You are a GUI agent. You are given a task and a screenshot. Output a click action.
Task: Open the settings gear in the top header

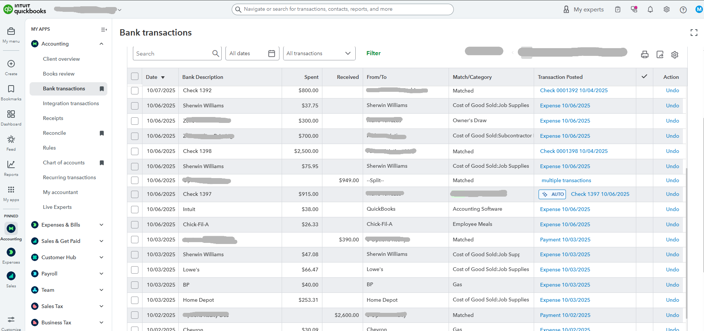[667, 9]
